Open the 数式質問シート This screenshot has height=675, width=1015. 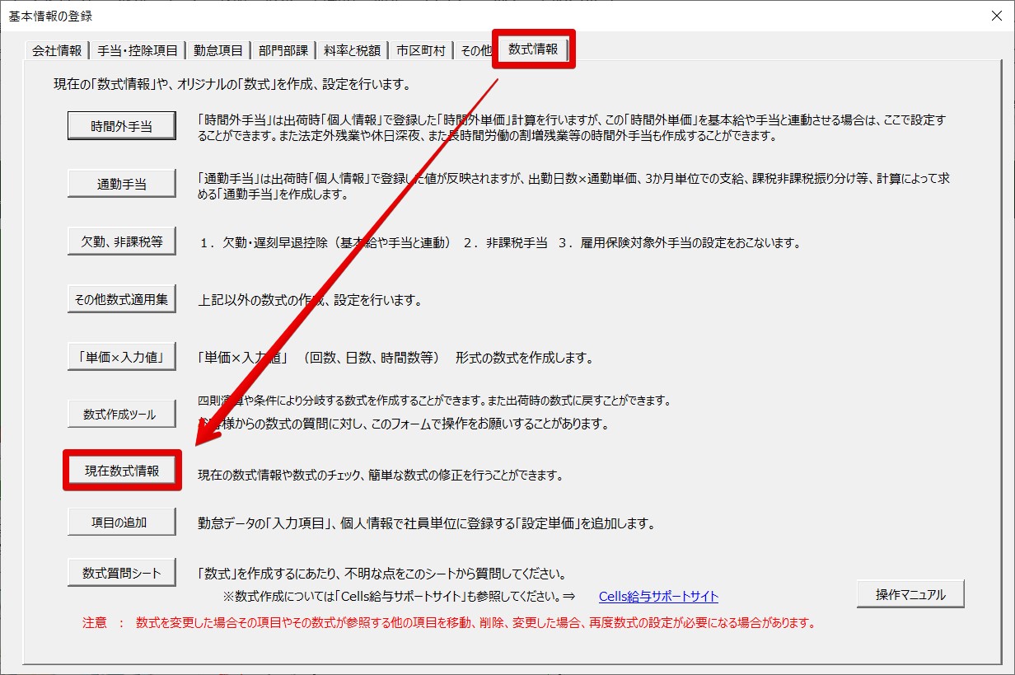point(122,573)
